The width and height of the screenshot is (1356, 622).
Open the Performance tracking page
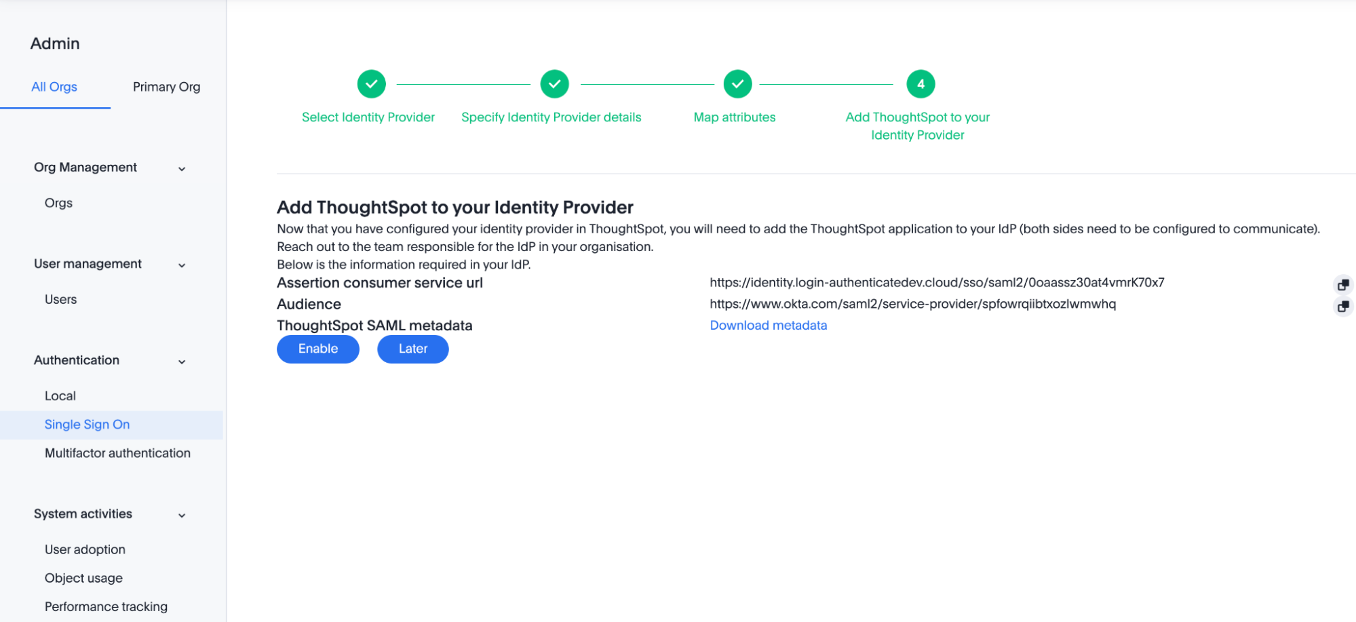(x=106, y=606)
